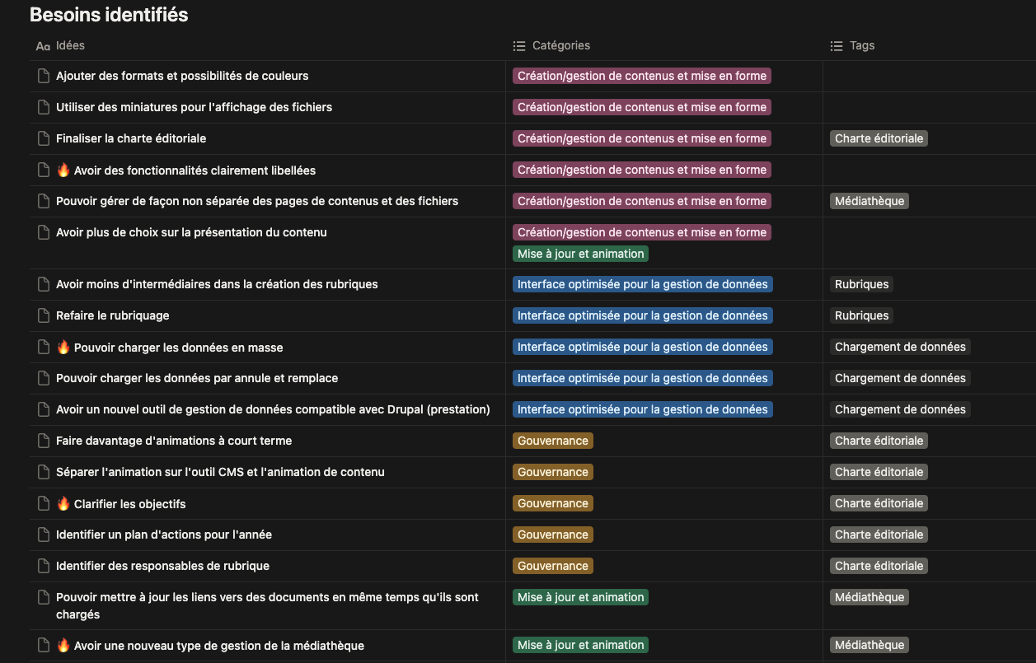Open "Pouvoir gérer de façon non séparée" page
1036x663 pixels.
257,201
